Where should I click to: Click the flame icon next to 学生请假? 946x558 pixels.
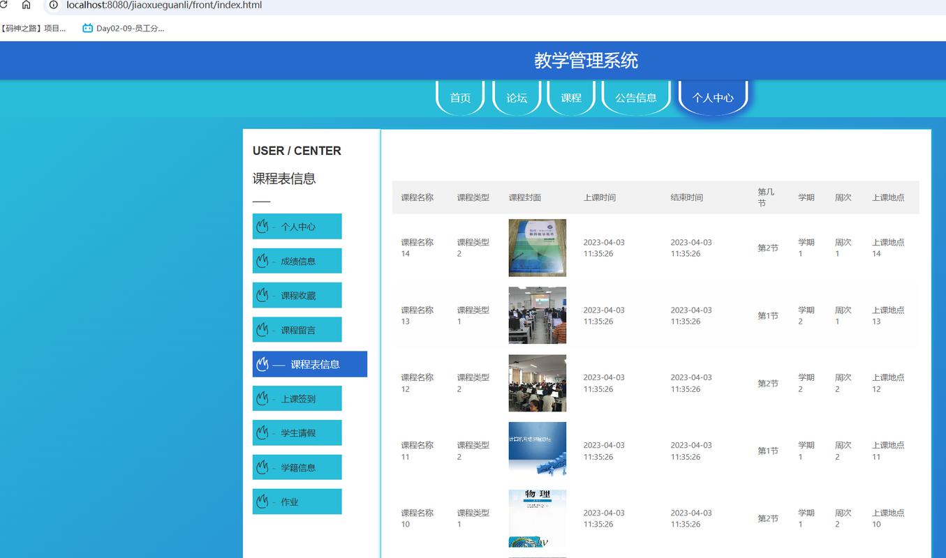pos(263,432)
